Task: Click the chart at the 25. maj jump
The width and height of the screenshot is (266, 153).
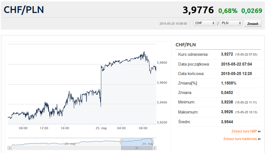Action: tap(101, 85)
